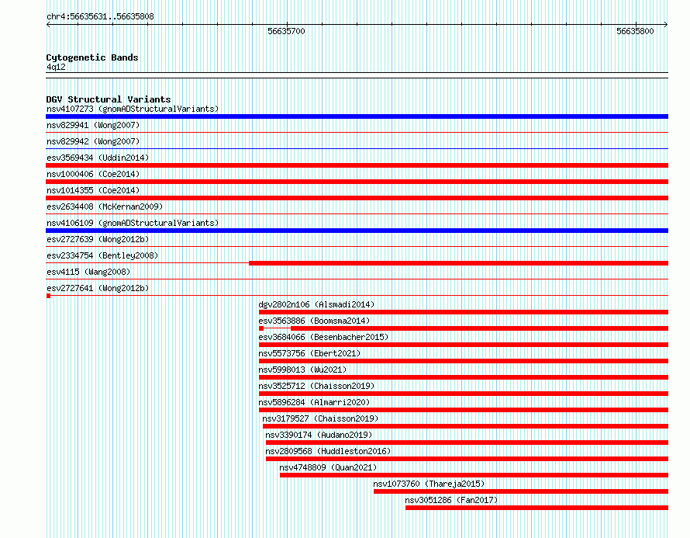Open esv3684066 (Besenbacher2015) variant

click(323, 337)
